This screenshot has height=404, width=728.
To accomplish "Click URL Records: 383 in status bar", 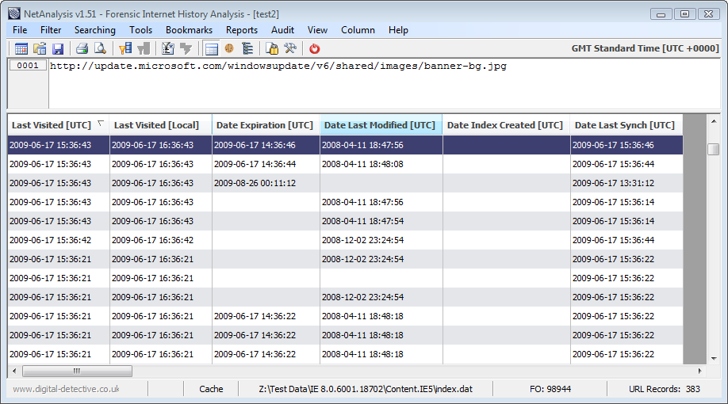I will point(665,389).
